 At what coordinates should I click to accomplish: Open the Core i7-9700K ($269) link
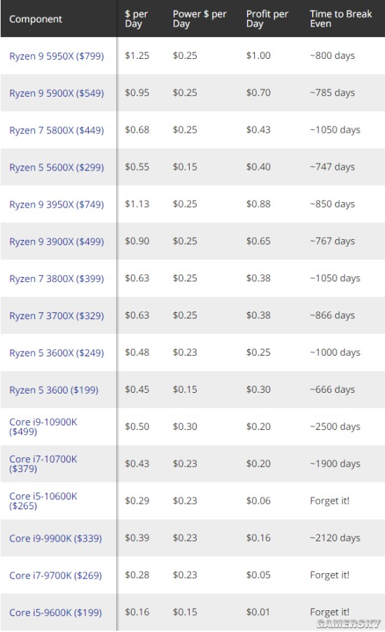55,575
